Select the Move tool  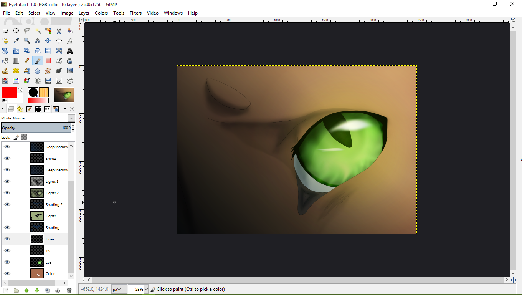pos(48,41)
